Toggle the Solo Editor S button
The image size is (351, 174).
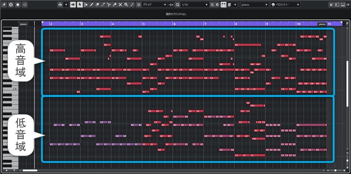pos(11,5)
